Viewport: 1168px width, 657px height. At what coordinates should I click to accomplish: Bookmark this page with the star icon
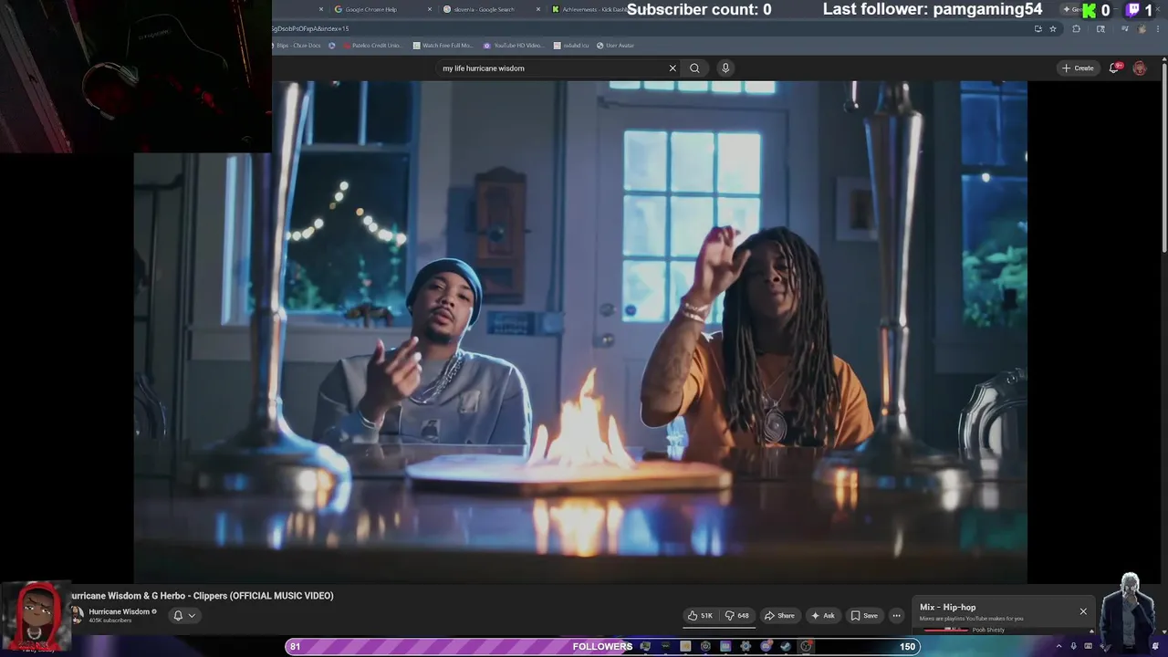coord(1053,29)
